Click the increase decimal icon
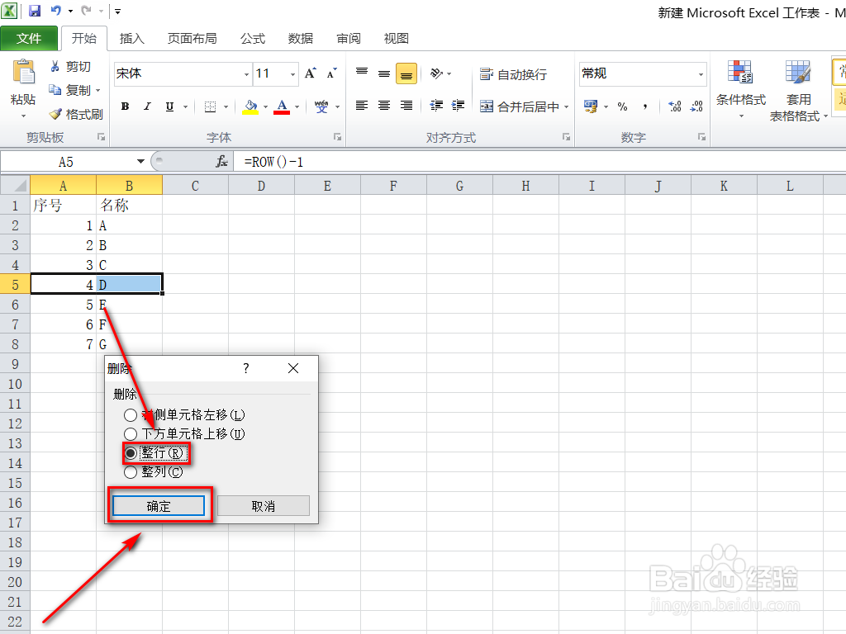 click(x=674, y=106)
